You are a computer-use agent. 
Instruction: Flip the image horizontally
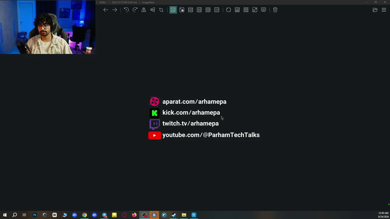[144, 10]
